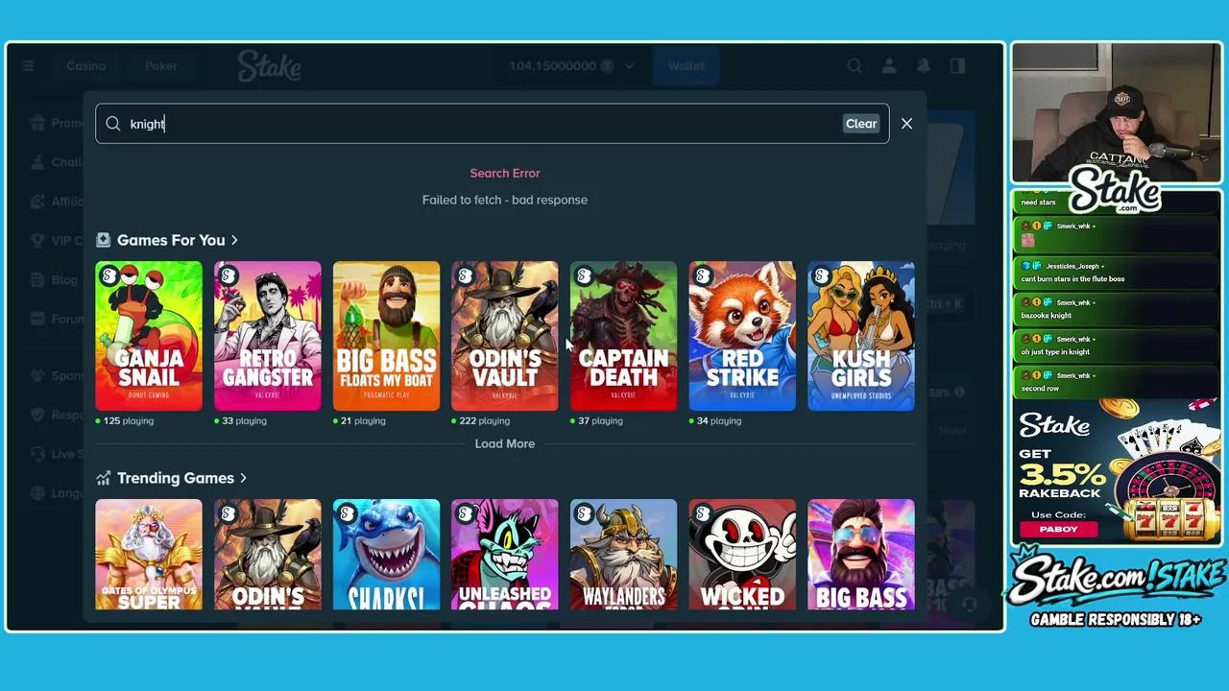Open the Captain Death game thumbnail
This screenshot has width=1229, height=691.
coord(623,336)
